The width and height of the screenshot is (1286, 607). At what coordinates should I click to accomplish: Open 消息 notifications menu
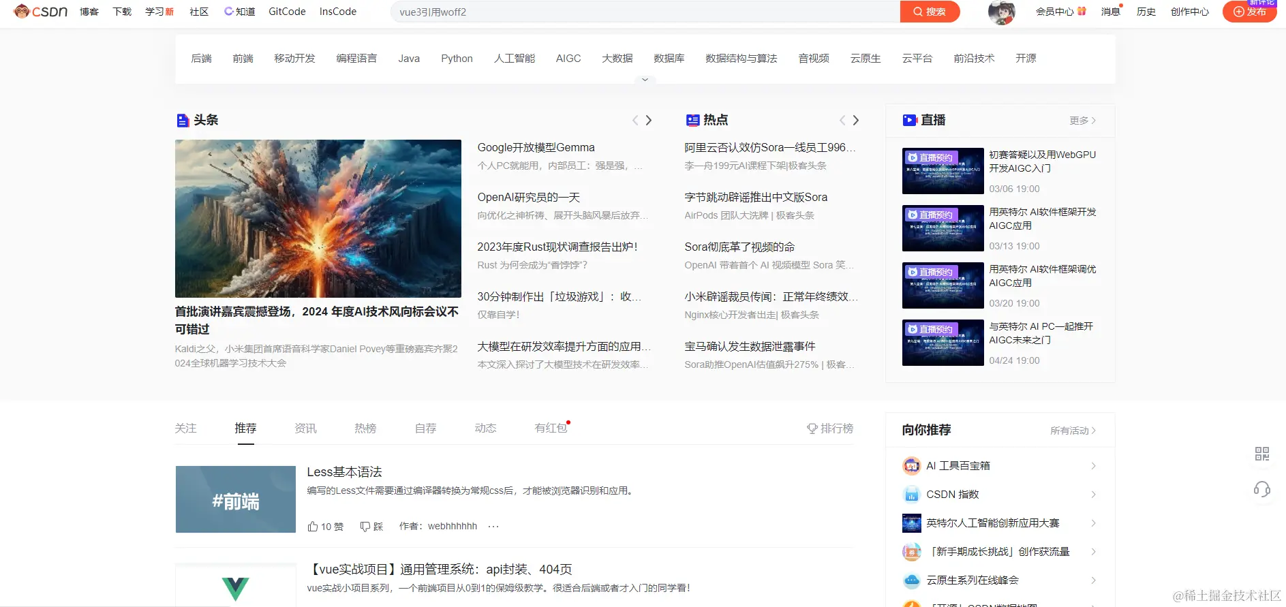pyautogui.click(x=1111, y=12)
